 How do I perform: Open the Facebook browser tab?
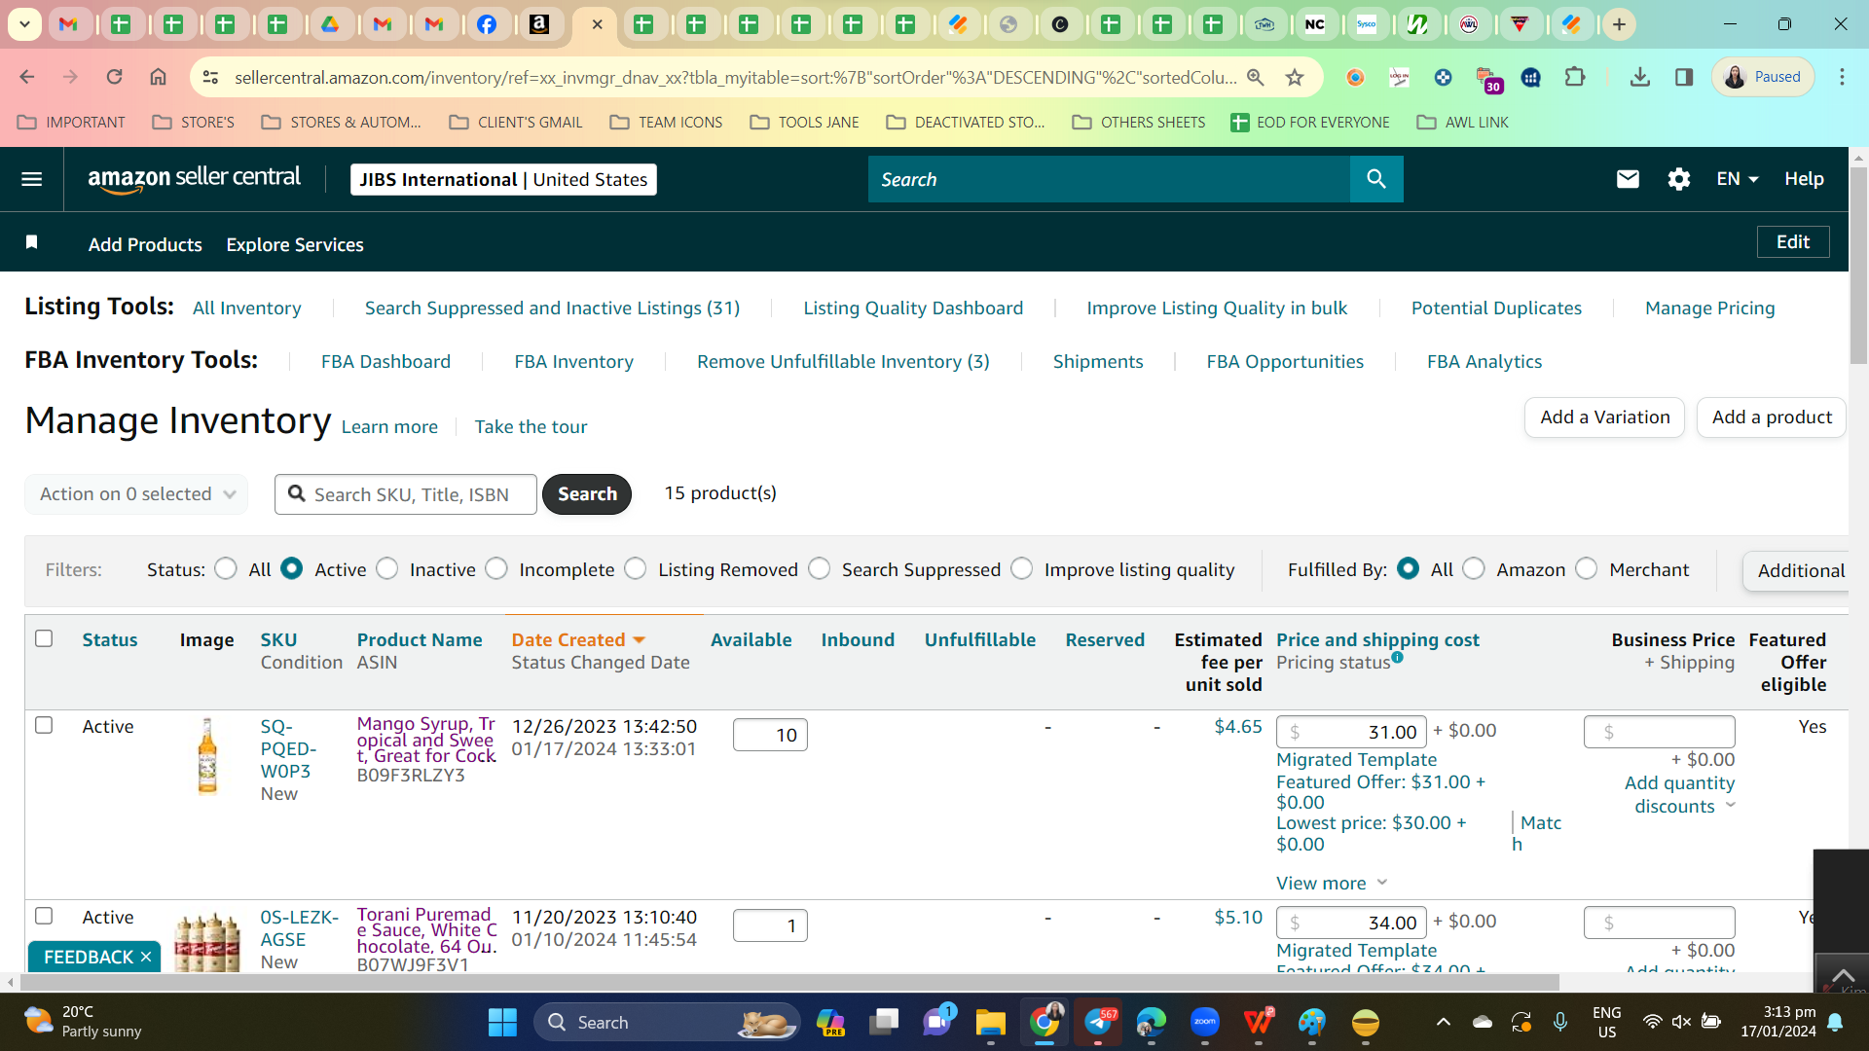coord(487,24)
